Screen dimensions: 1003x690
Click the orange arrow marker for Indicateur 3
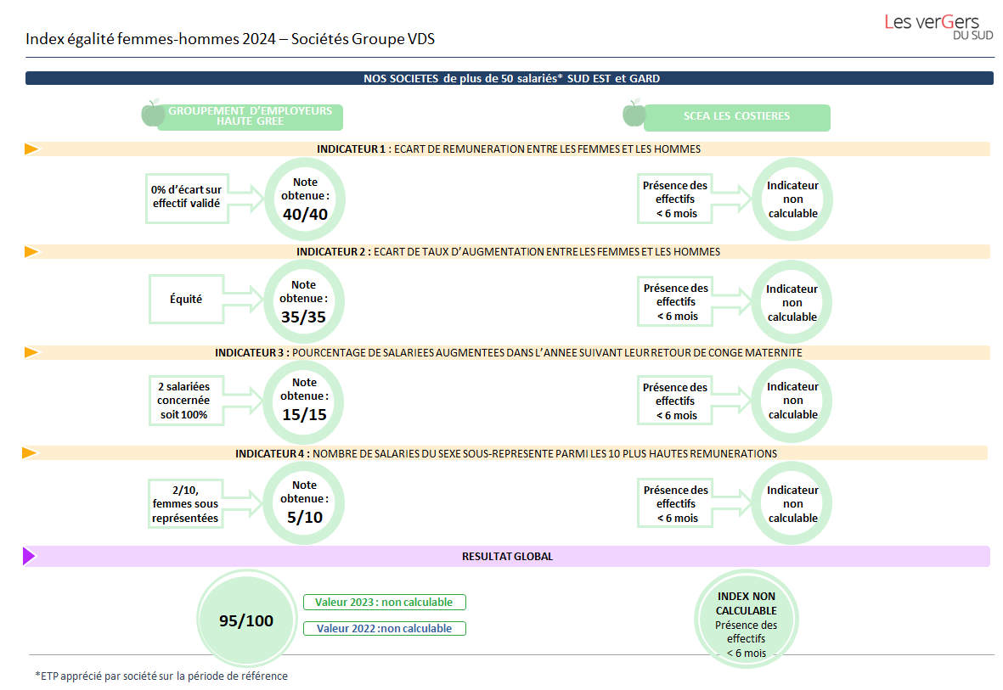pyautogui.click(x=31, y=352)
